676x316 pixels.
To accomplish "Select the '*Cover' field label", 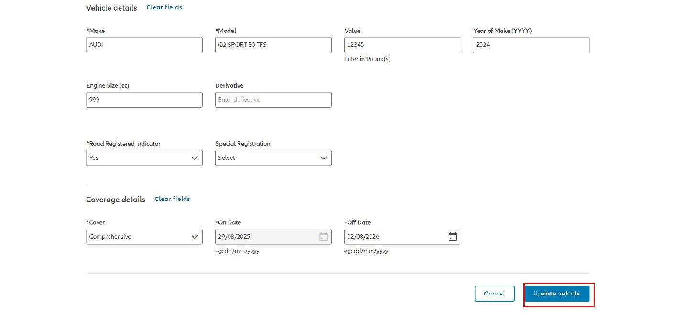I will (x=96, y=222).
